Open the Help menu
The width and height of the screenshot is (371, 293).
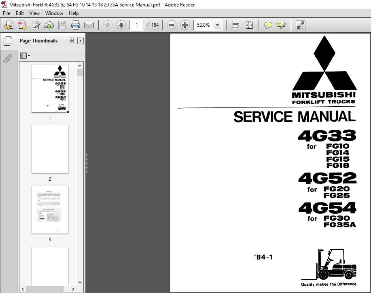74,13
